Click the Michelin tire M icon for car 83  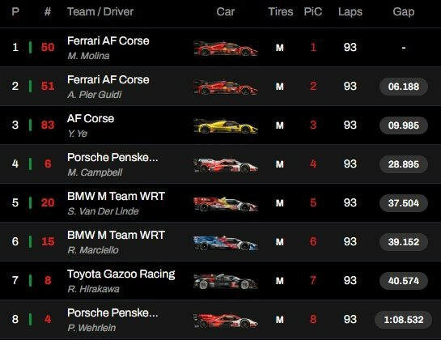(279, 125)
